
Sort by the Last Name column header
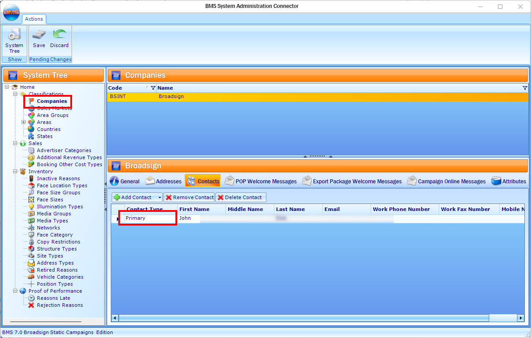(298, 209)
